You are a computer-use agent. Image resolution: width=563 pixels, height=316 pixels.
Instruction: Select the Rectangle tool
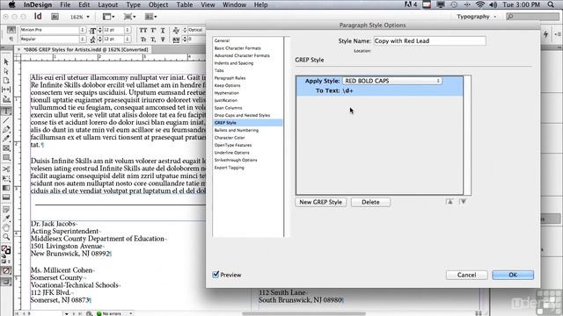pos(6,158)
